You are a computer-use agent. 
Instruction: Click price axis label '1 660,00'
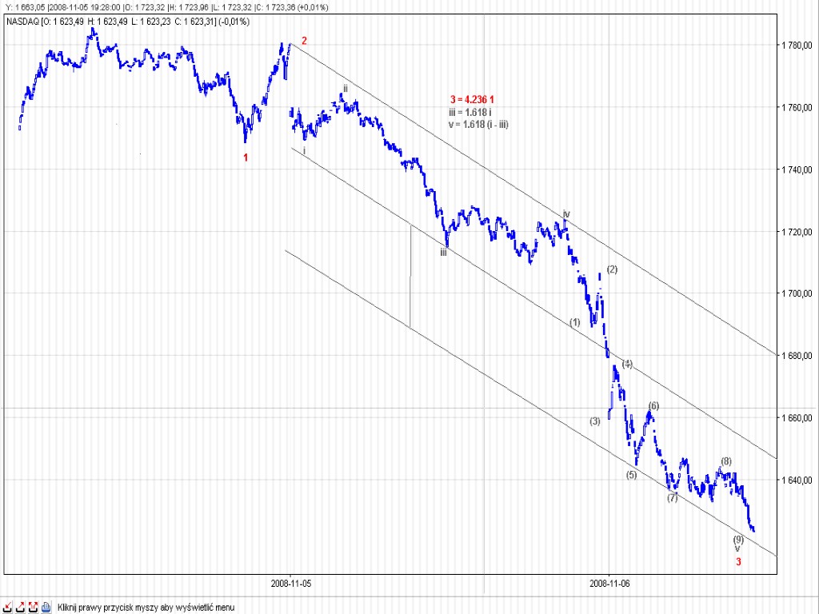[x=797, y=417]
